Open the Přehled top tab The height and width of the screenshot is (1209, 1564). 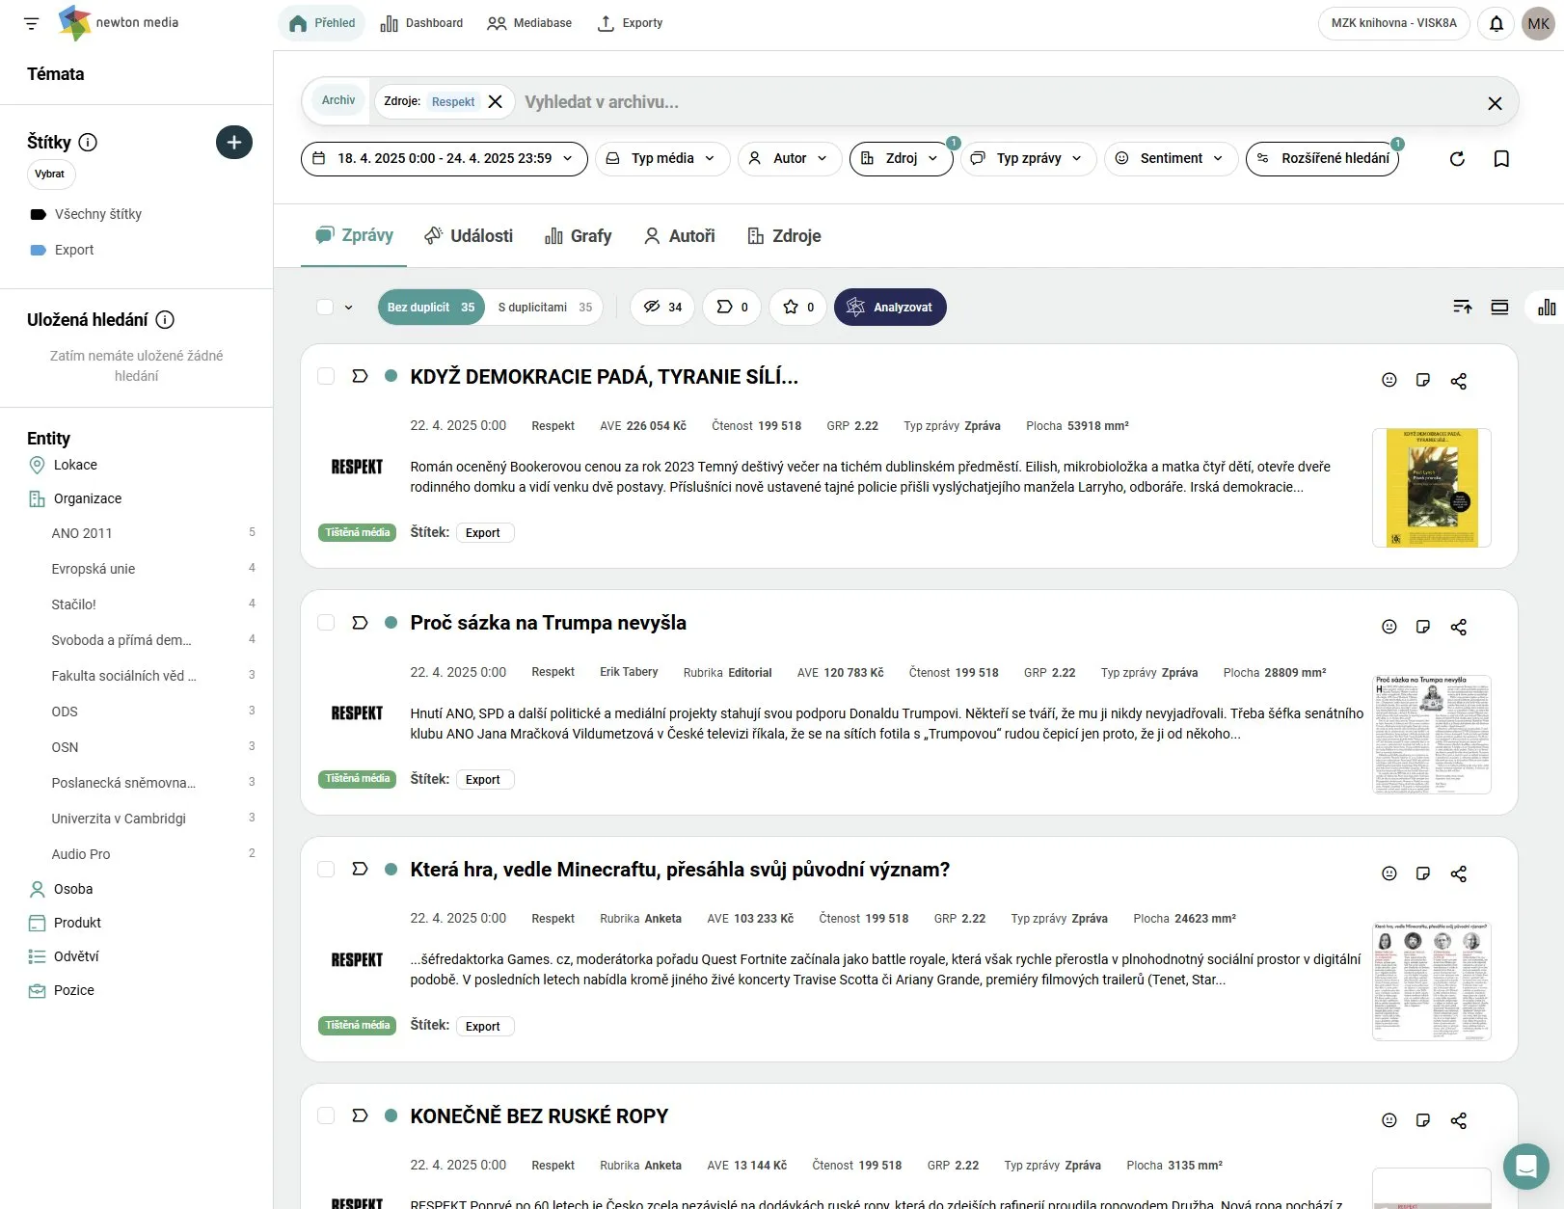(322, 23)
